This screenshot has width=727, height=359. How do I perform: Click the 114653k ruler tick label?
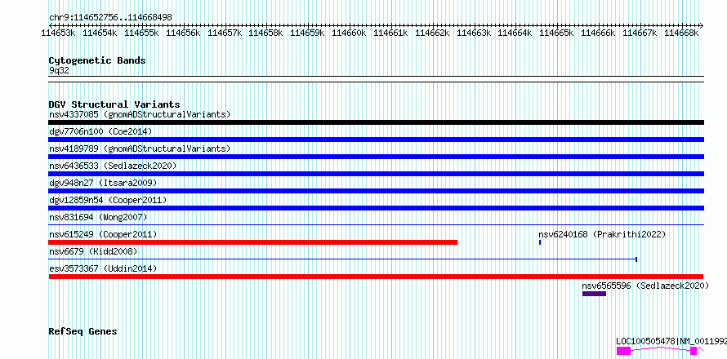point(58,33)
